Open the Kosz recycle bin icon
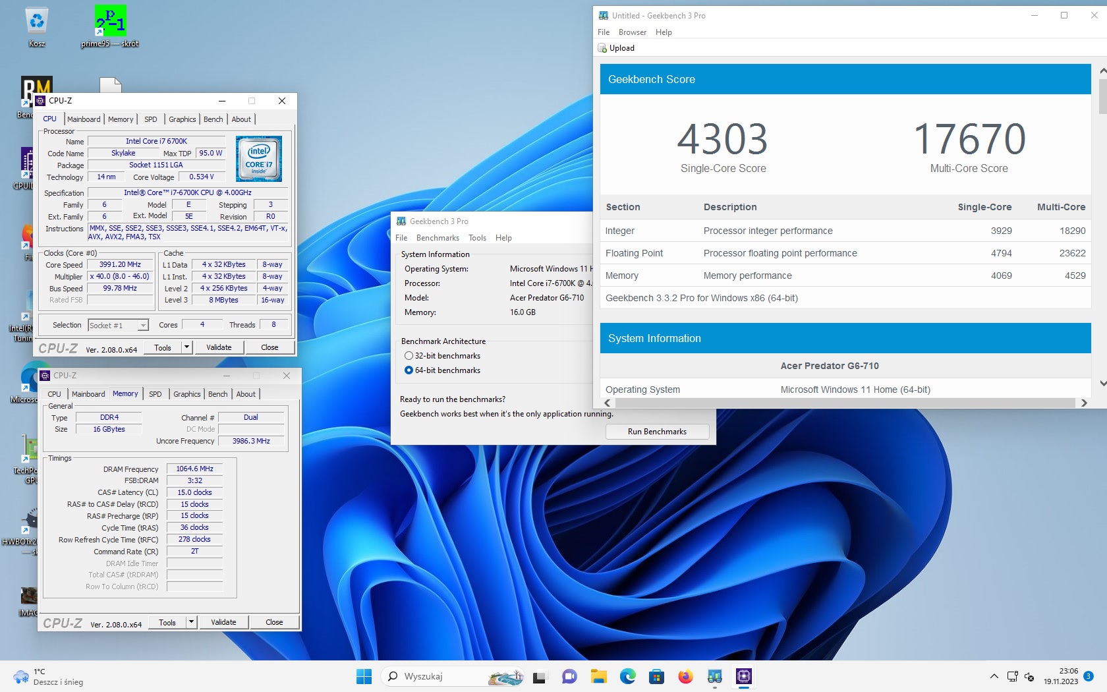The width and height of the screenshot is (1107, 692). tap(37, 26)
